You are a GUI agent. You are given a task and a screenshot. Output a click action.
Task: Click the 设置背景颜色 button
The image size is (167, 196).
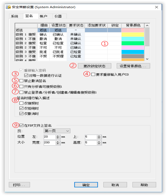point(133,66)
